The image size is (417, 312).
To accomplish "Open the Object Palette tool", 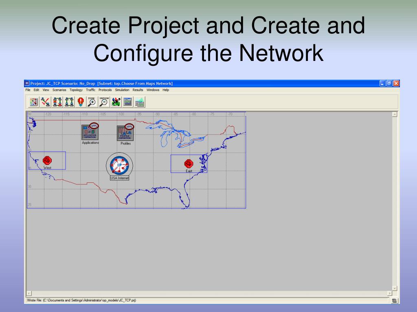I will (x=34, y=102).
